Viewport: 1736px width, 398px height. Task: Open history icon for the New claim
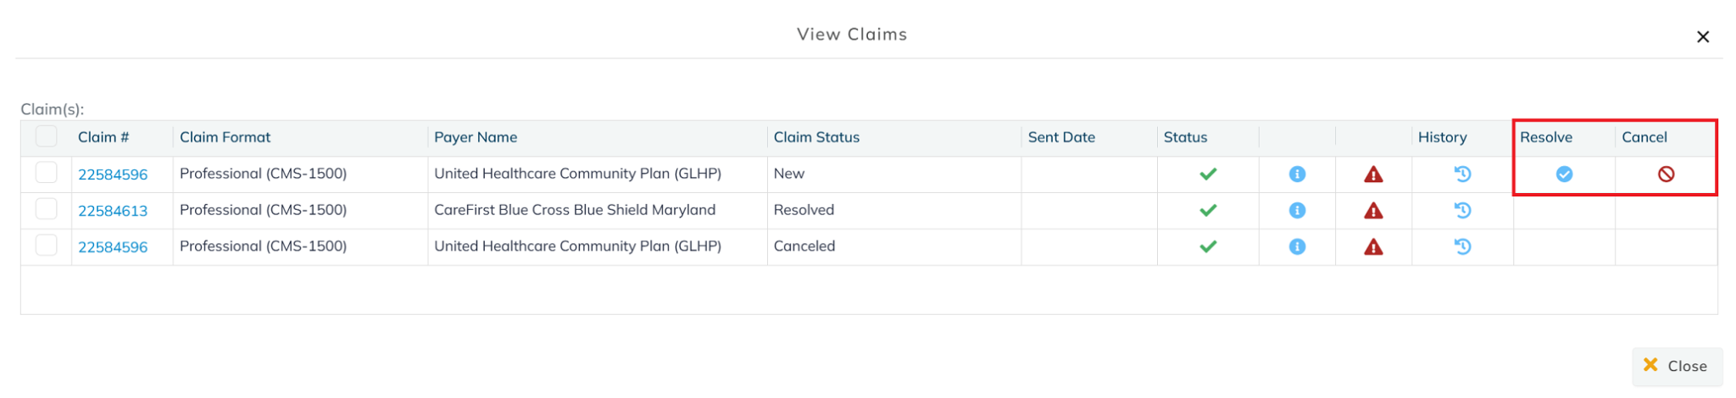[x=1462, y=174]
